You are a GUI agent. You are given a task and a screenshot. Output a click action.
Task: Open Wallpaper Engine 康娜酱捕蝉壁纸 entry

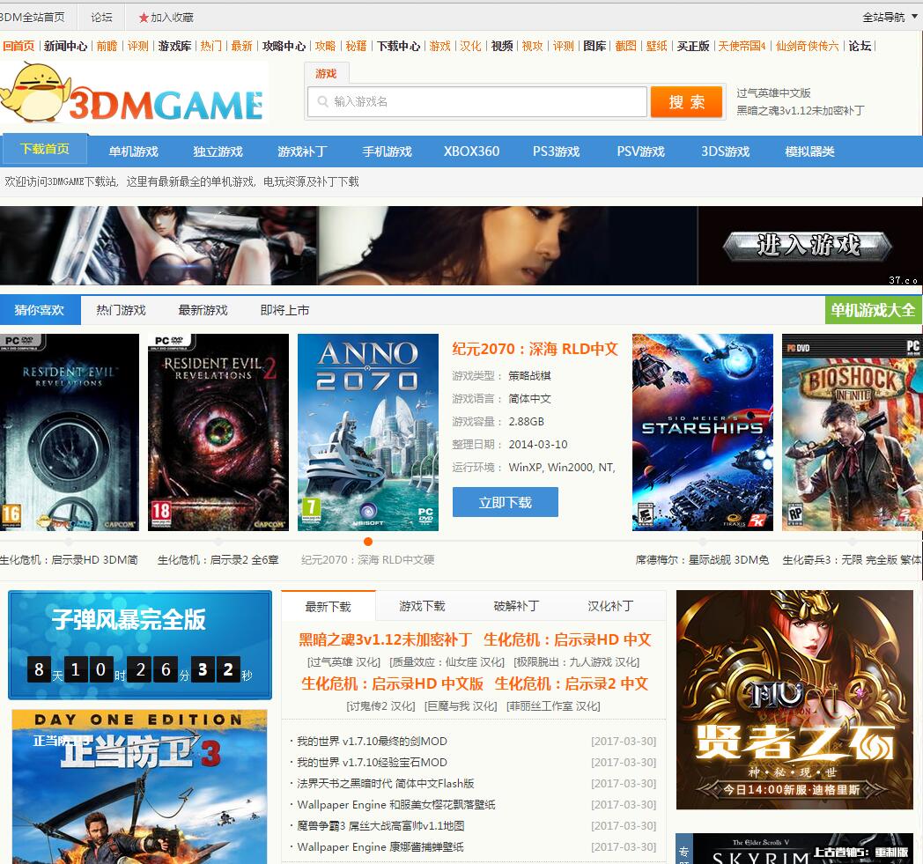pos(380,847)
